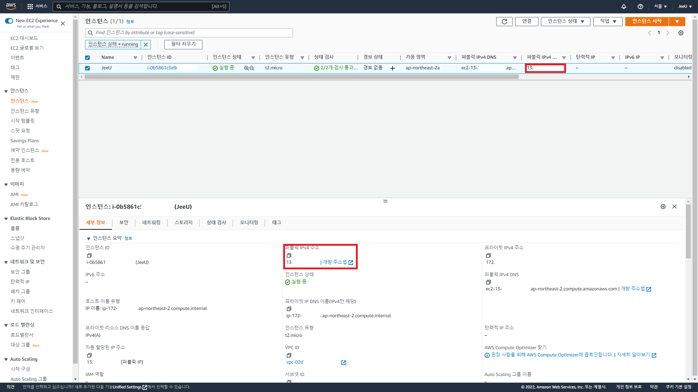Toggle the select-all header checkbox

click(x=87, y=58)
